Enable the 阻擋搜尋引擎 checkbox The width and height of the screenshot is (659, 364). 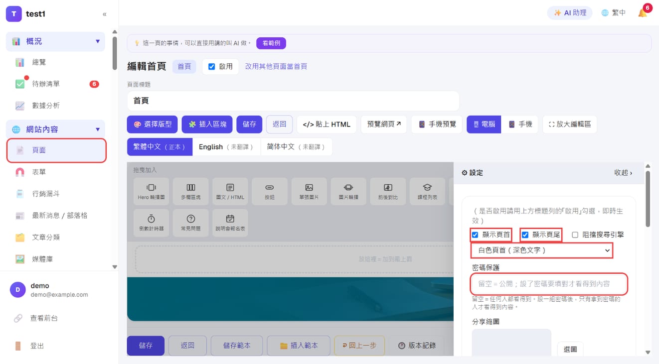(575, 235)
